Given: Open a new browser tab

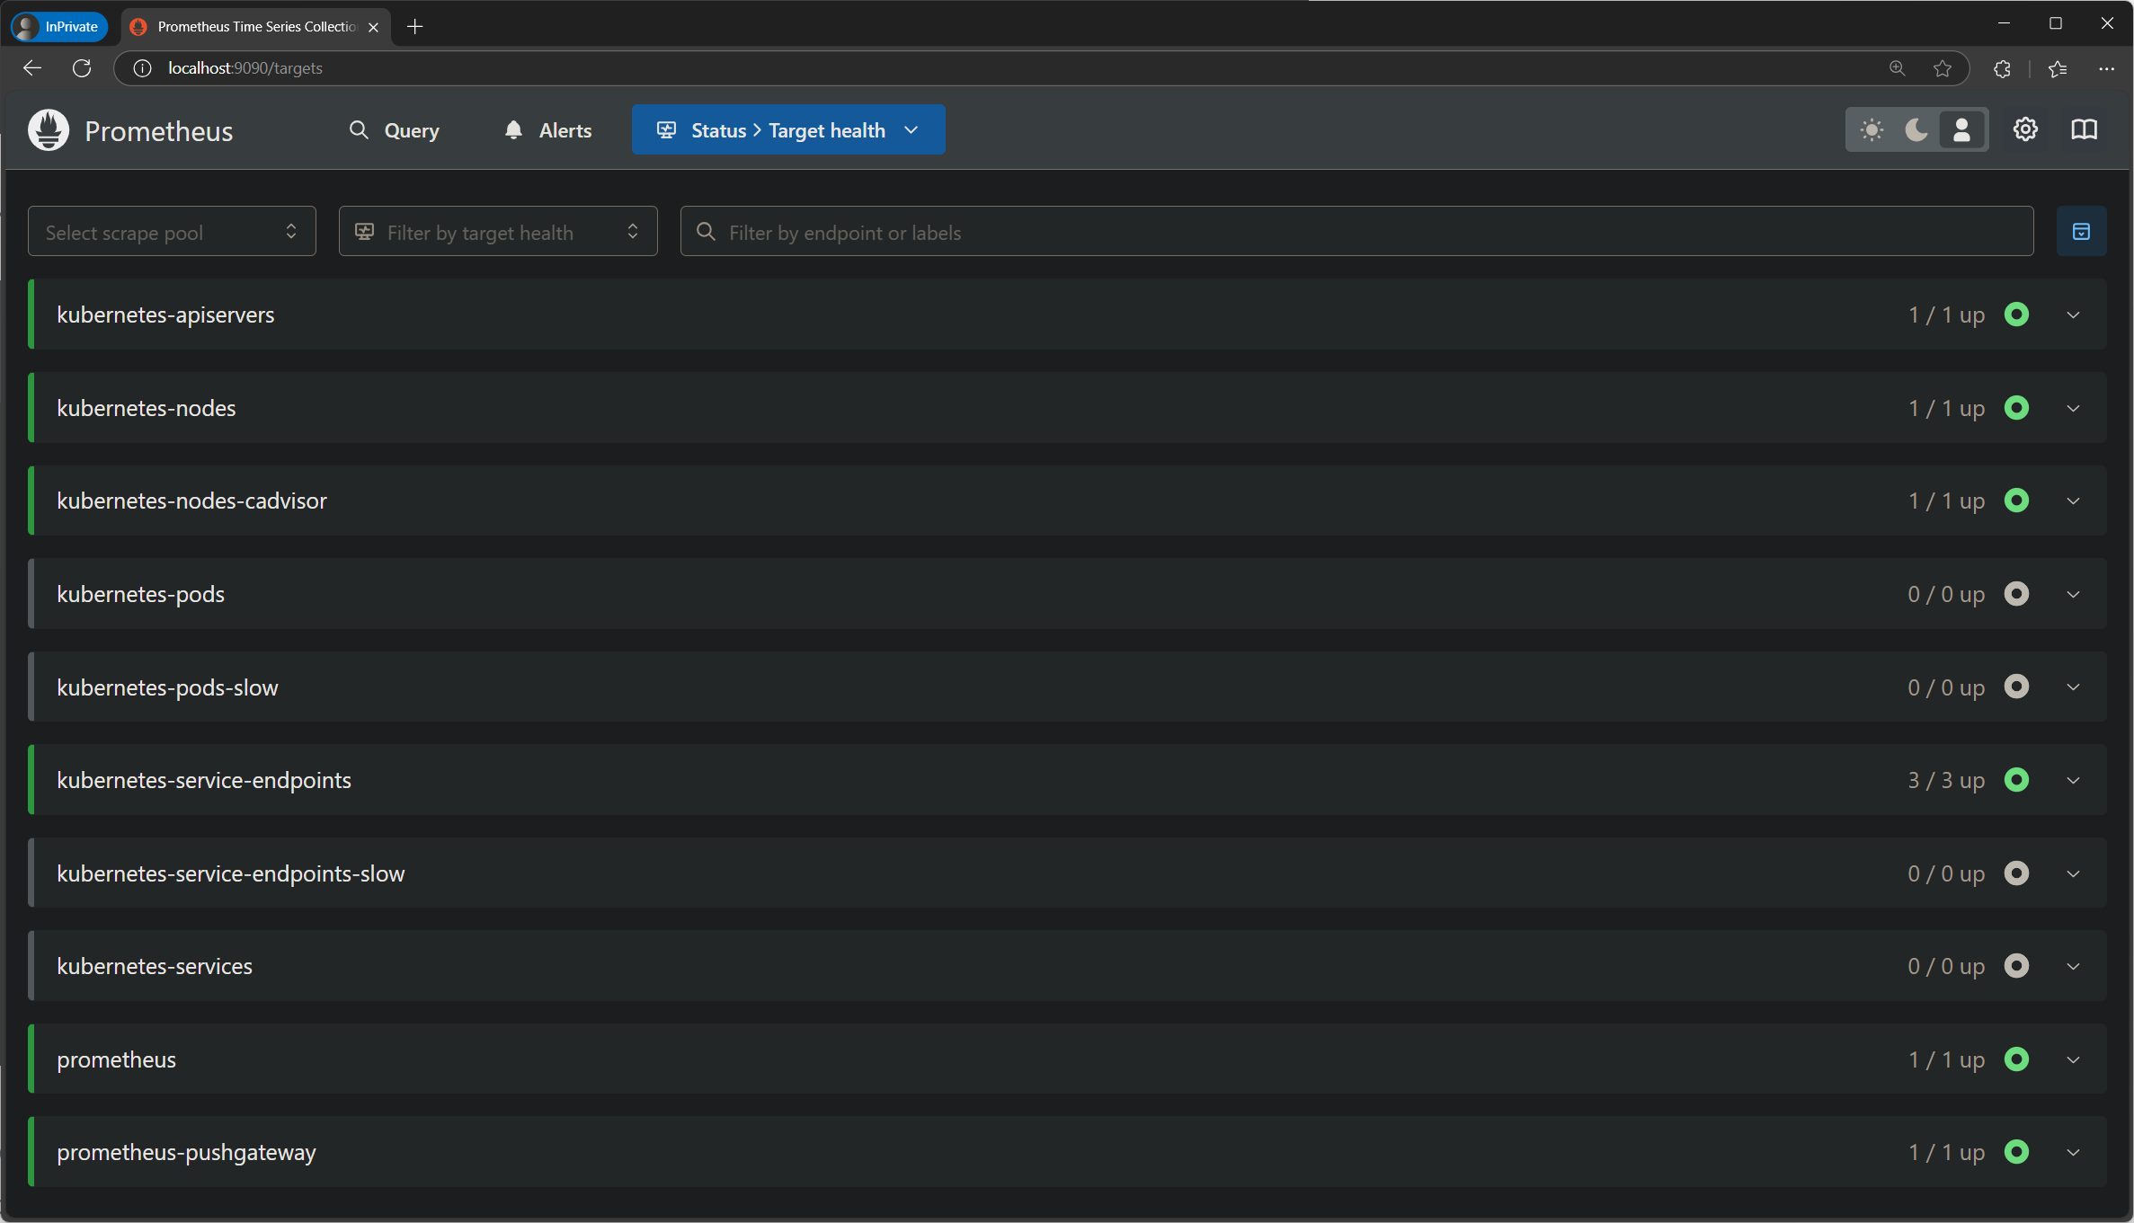Looking at the screenshot, I should pos(414,27).
